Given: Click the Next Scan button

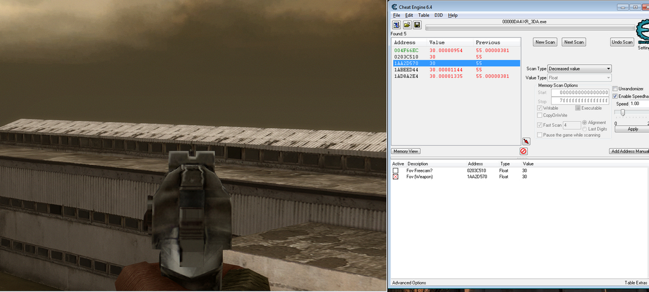Looking at the screenshot, I should click(573, 42).
